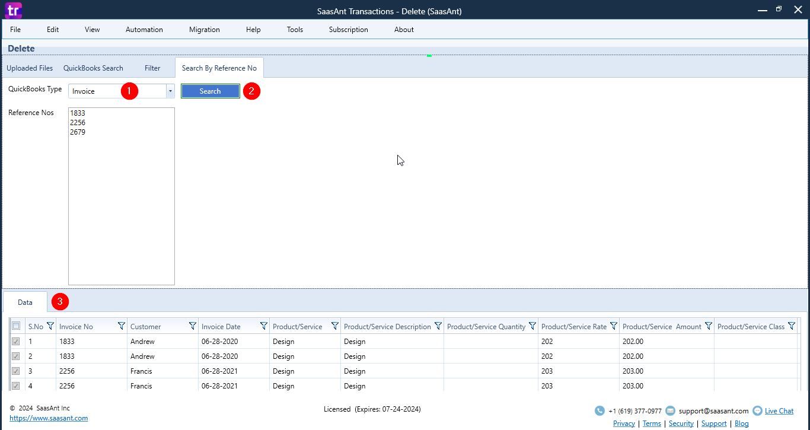
Task: Click the Invoice value in QuickBooks Type field
Action: [84, 91]
